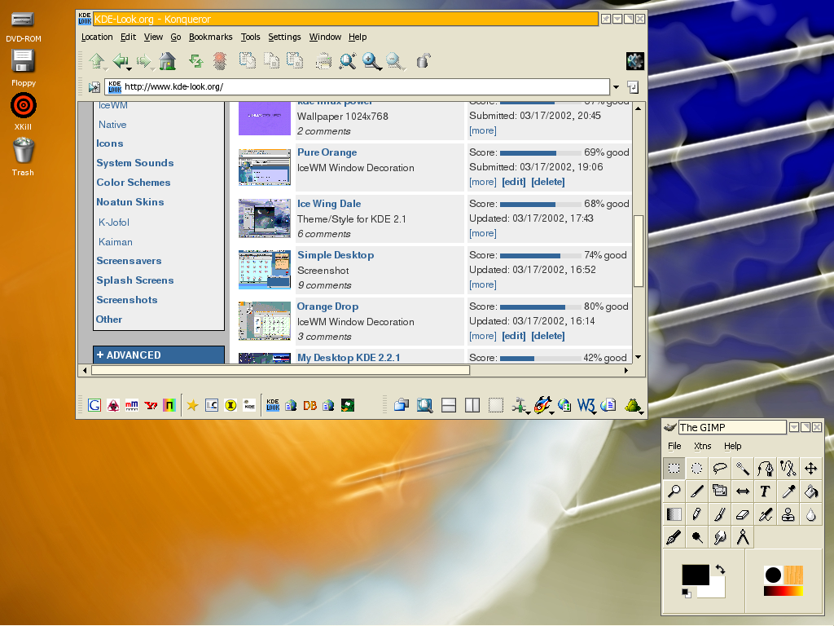Open the Xtns menu in GIMP
Image resolution: width=834 pixels, height=626 pixels.
pyautogui.click(x=703, y=446)
